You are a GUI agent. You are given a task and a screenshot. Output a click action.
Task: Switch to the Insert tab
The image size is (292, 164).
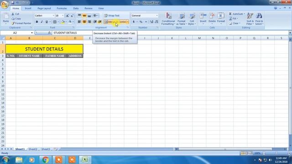(28, 8)
